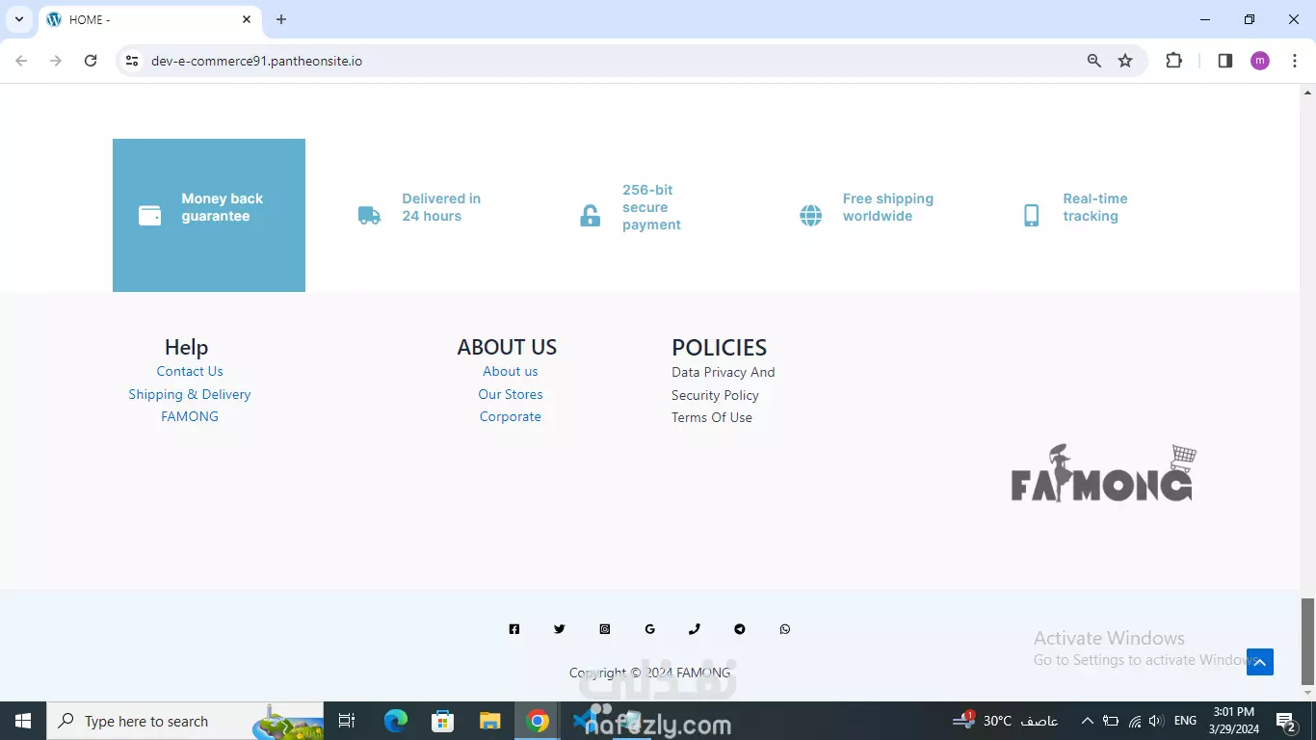The height and width of the screenshot is (740, 1316).
Task: Click the 256-bit secure payment text
Action: pyautogui.click(x=651, y=207)
